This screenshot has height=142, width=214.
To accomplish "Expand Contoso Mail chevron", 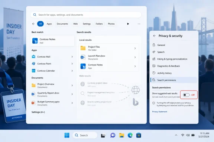I will point(72,57).
